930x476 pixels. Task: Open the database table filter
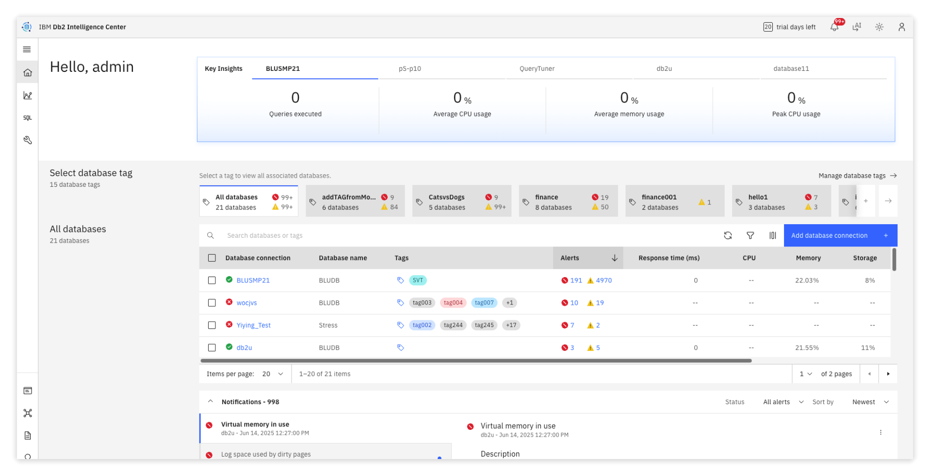[x=750, y=235]
